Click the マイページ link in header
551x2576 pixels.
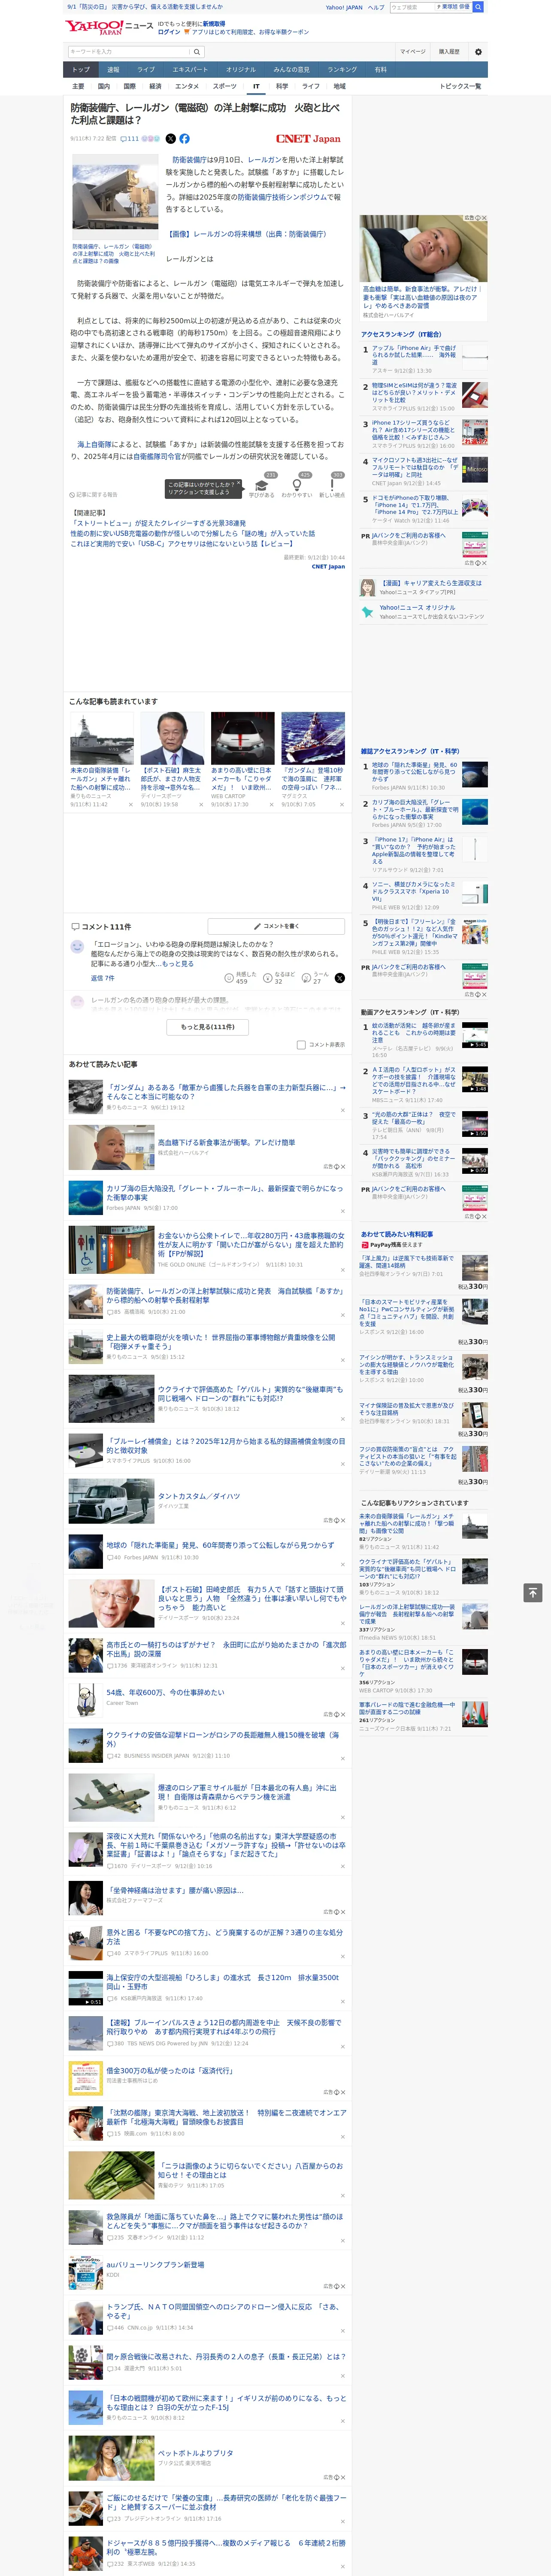tap(413, 52)
